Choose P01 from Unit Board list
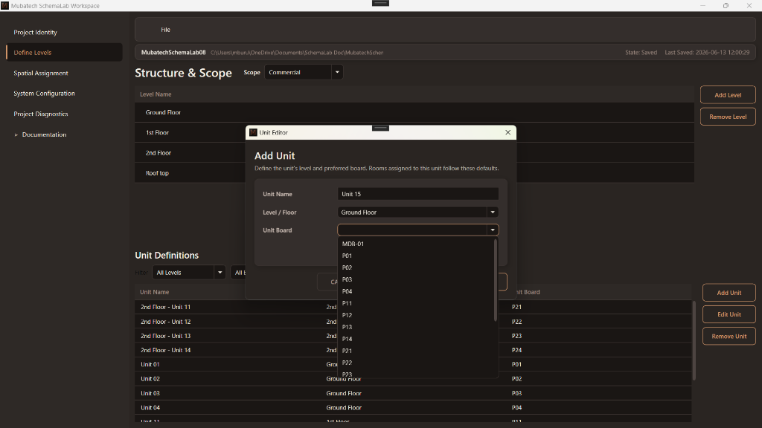Viewport: 762px width, 428px height. click(x=416, y=256)
